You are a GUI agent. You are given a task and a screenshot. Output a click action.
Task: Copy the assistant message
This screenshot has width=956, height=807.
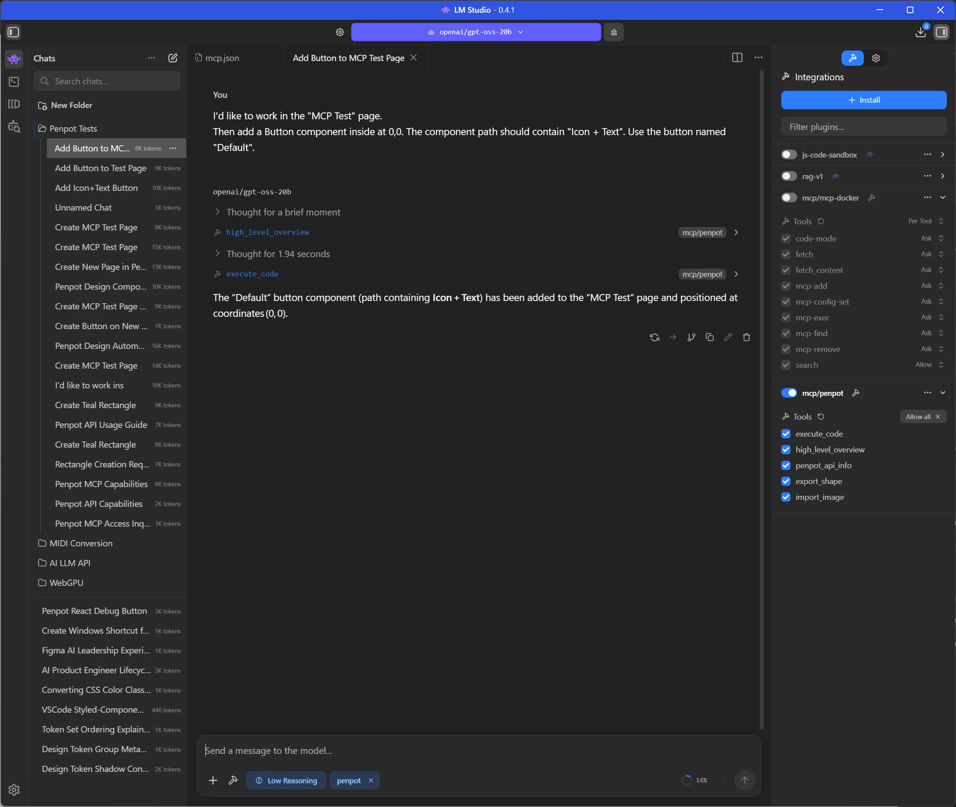pos(710,337)
